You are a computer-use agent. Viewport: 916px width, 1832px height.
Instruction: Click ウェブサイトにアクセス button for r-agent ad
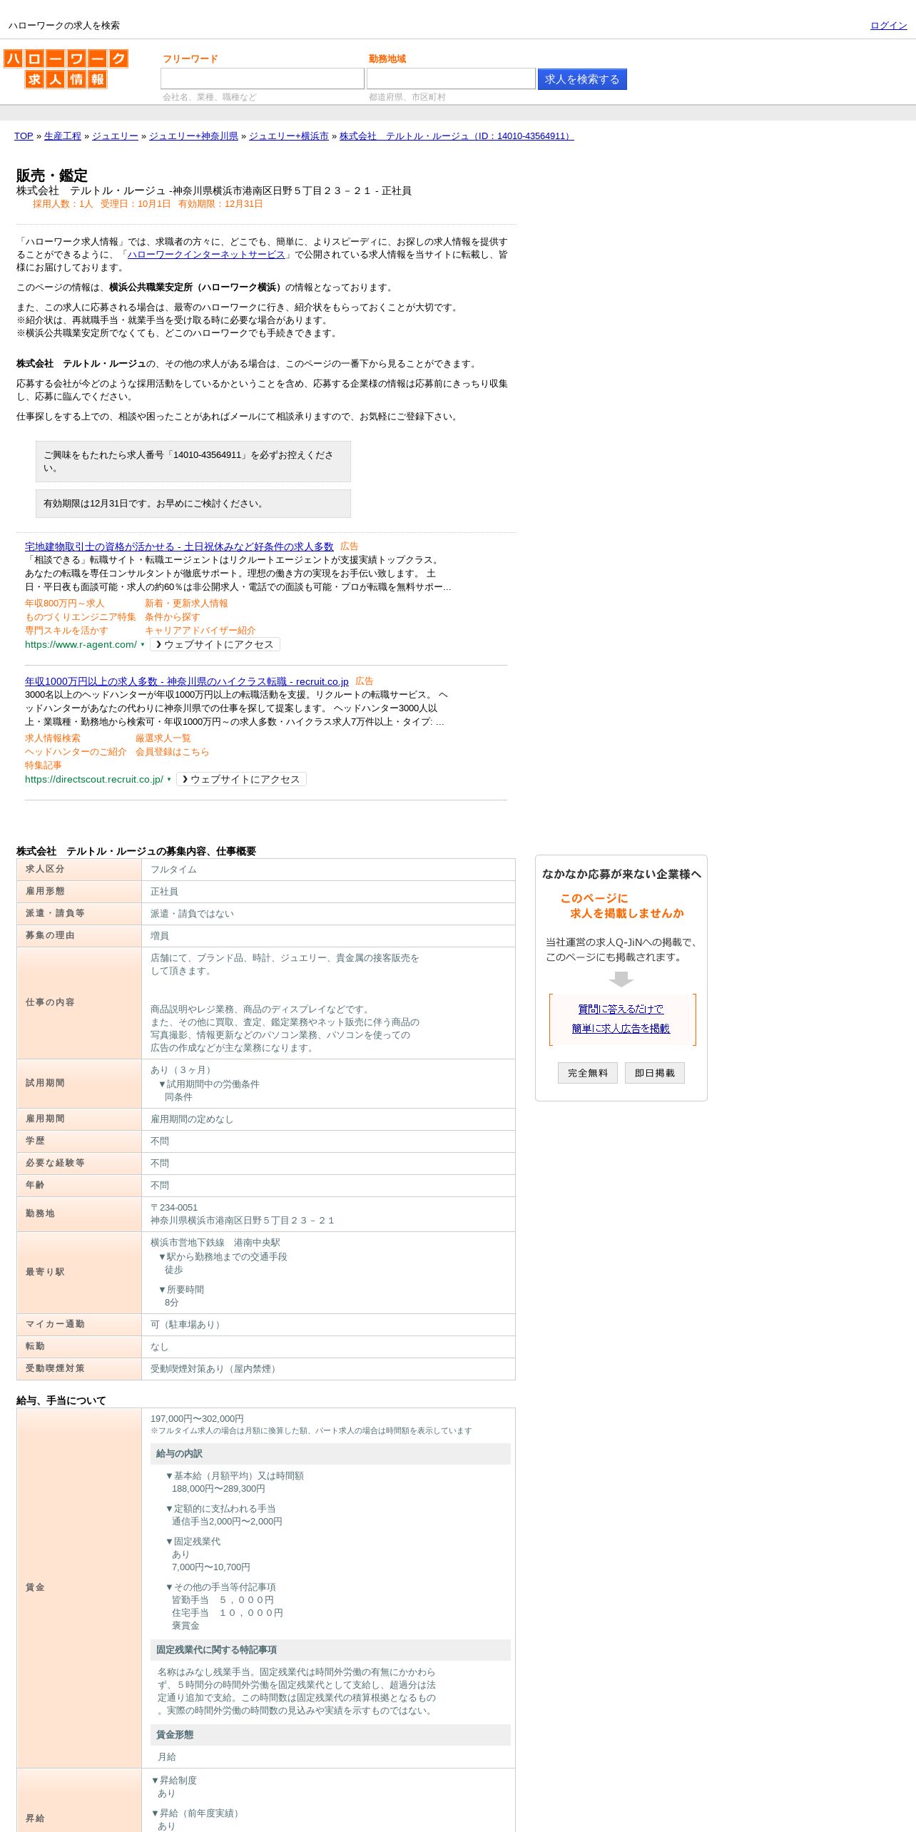pos(215,645)
